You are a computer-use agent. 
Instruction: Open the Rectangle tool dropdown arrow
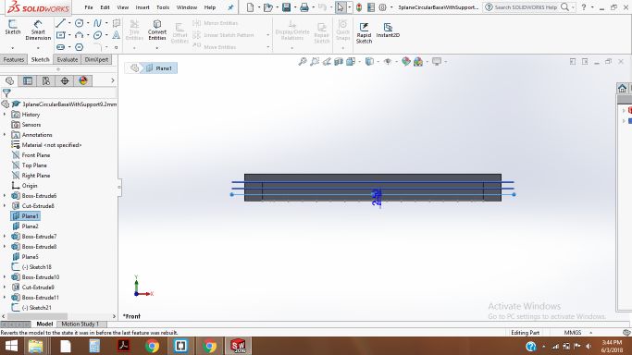69,35
